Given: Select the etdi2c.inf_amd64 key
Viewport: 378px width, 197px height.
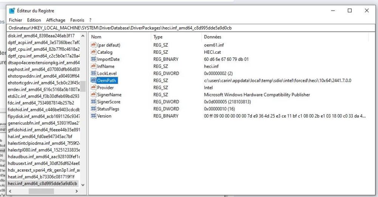Looking at the screenshot, I should (43, 96).
